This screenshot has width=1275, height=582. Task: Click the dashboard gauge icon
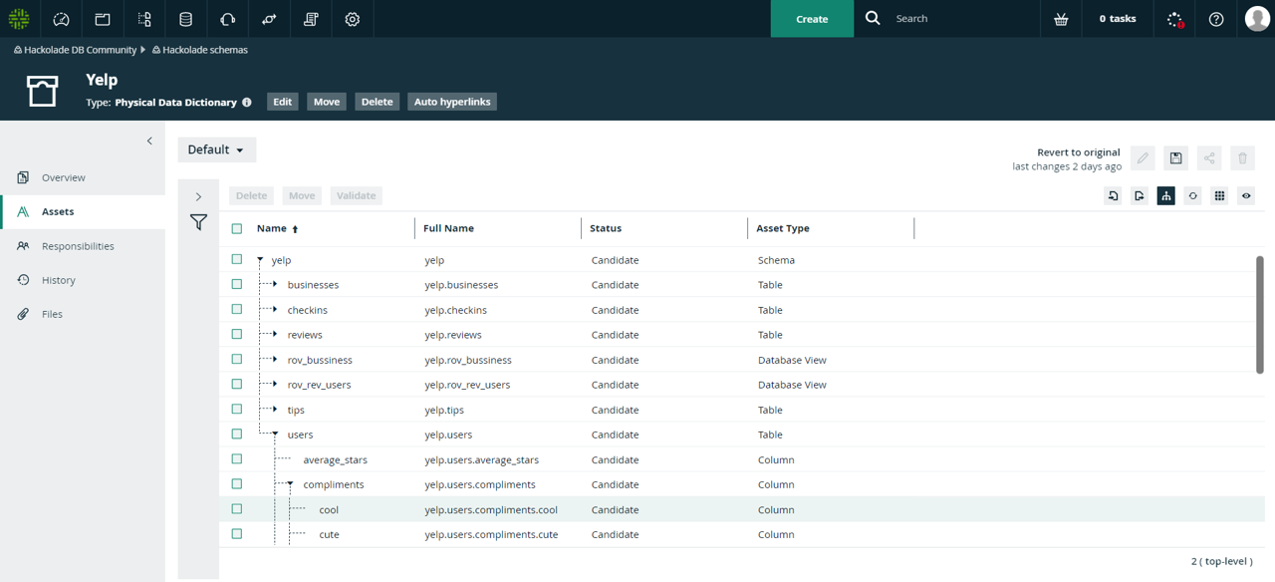click(62, 18)
